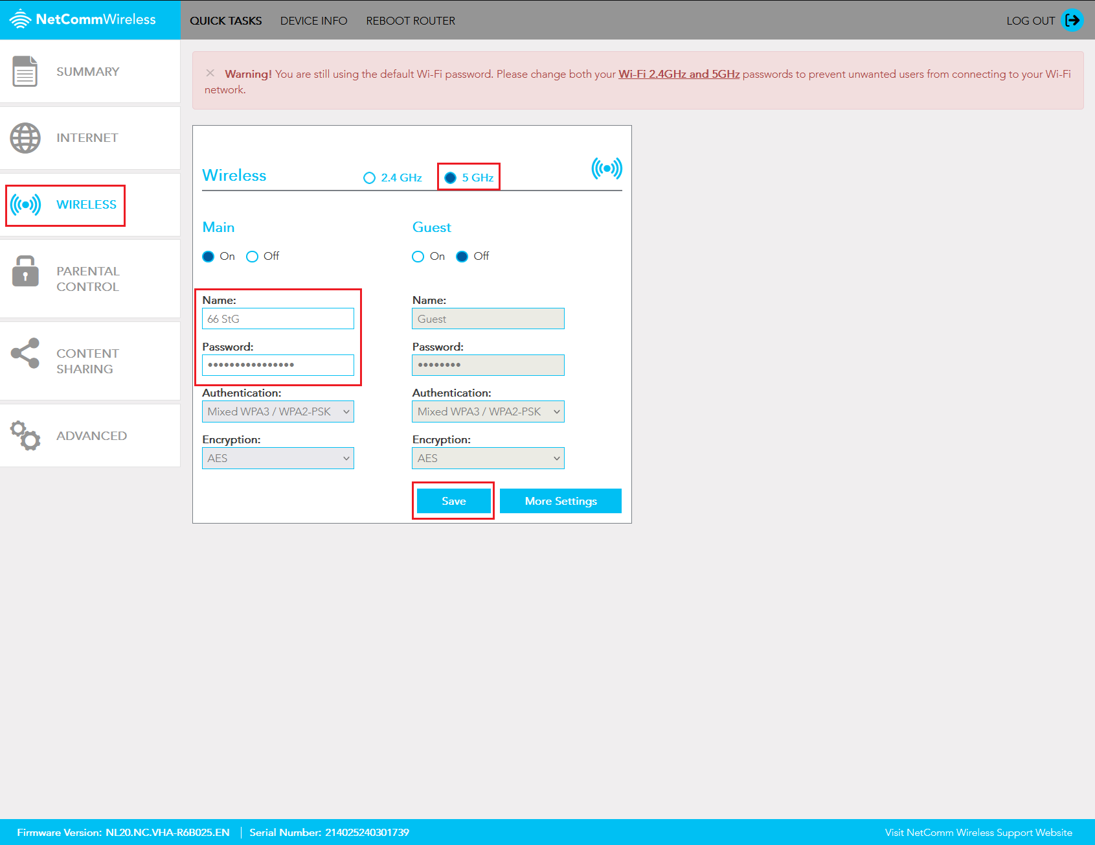
Task: Turn the Guest network On
Action: [418, 257]
